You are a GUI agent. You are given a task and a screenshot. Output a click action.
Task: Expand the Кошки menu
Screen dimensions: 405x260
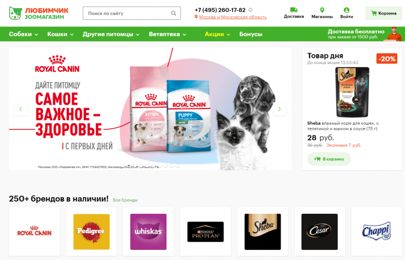pyautogui.click(x=60, y=34)
